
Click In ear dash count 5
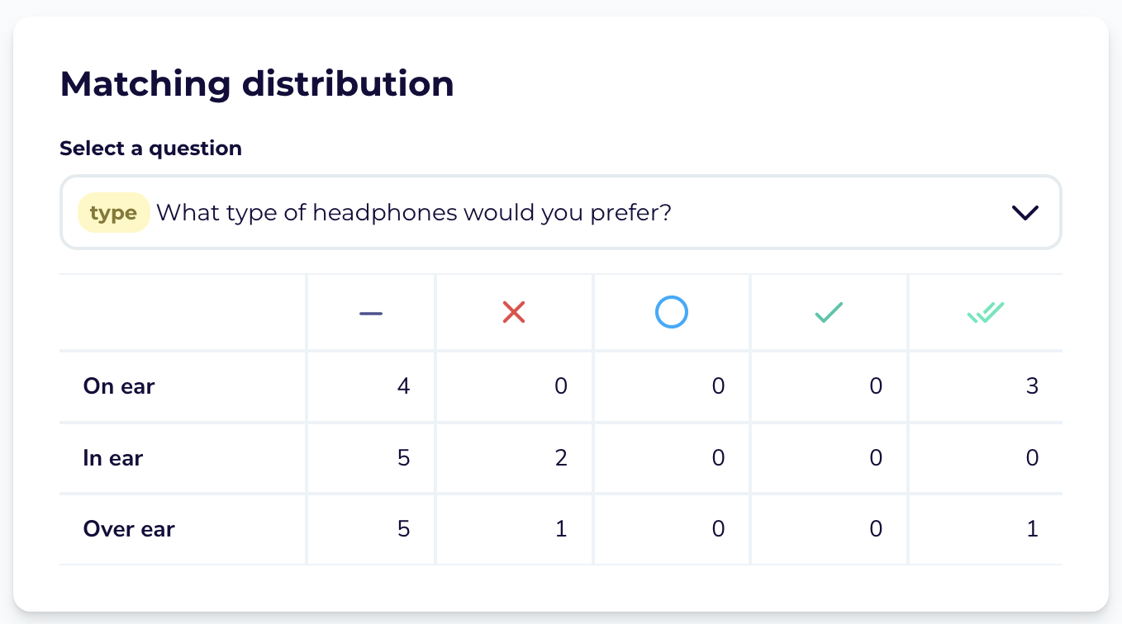pyautogui.click(x=403, y=458)
